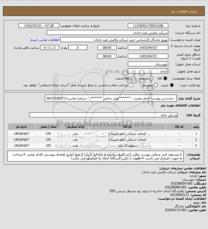Select the متوسط purchase type radio
Viewport: 208px width, 229px height.
156,85
